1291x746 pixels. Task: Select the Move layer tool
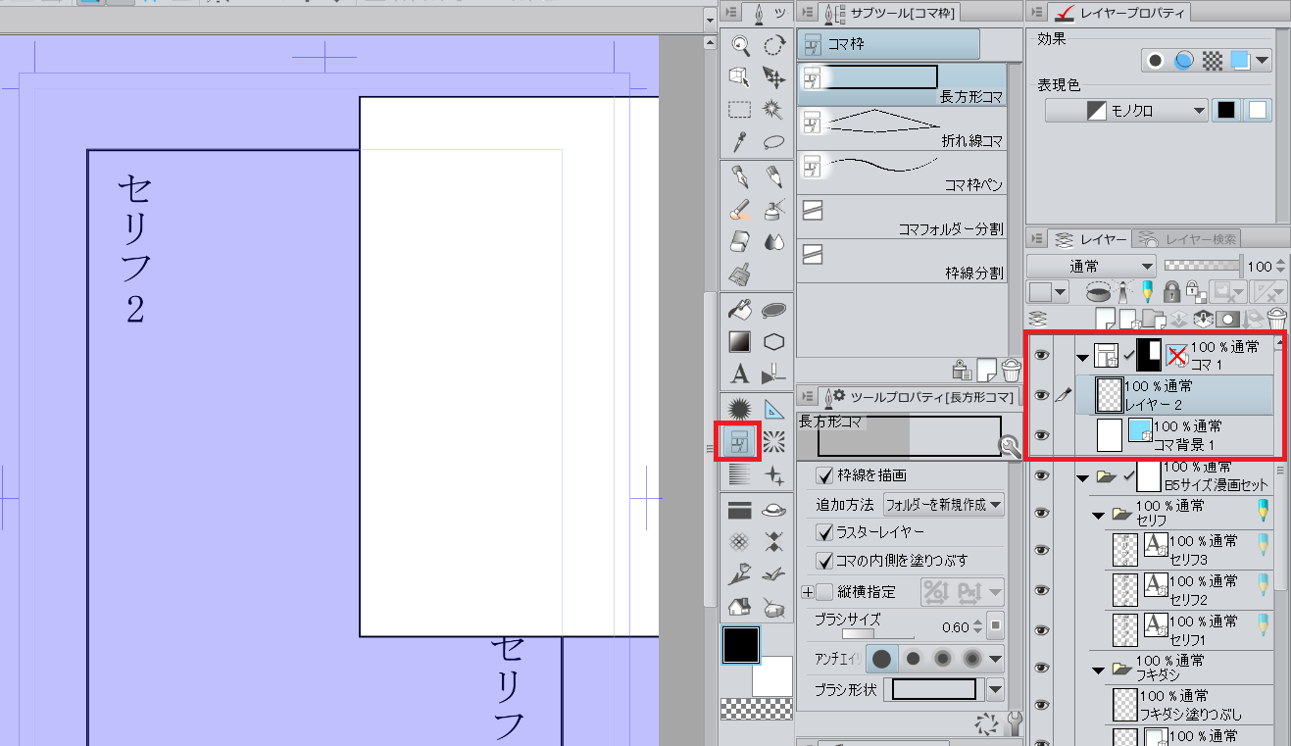click(x=774, y=76)
